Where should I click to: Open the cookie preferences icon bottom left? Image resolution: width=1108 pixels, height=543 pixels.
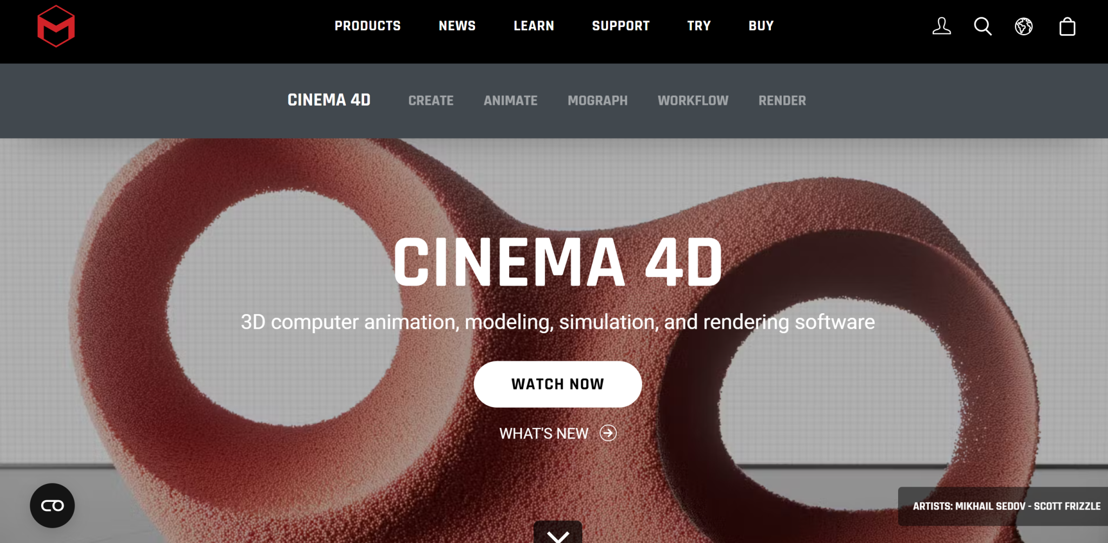click(x=51, y=505)
